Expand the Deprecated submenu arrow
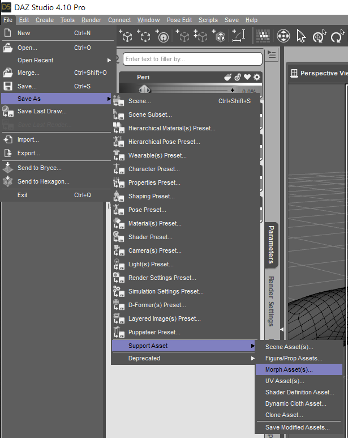Viewport: 348px width, 438px height. [252, 358]
